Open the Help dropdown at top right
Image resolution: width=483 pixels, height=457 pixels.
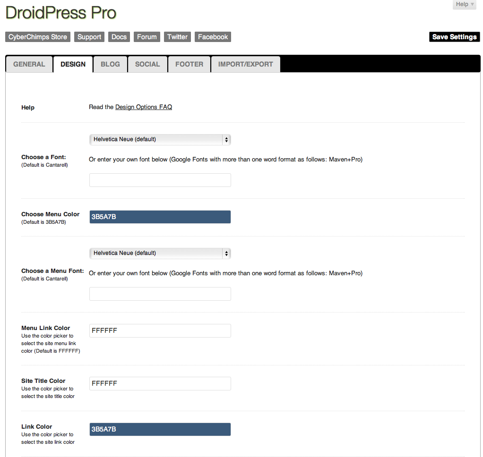point(465,4)
